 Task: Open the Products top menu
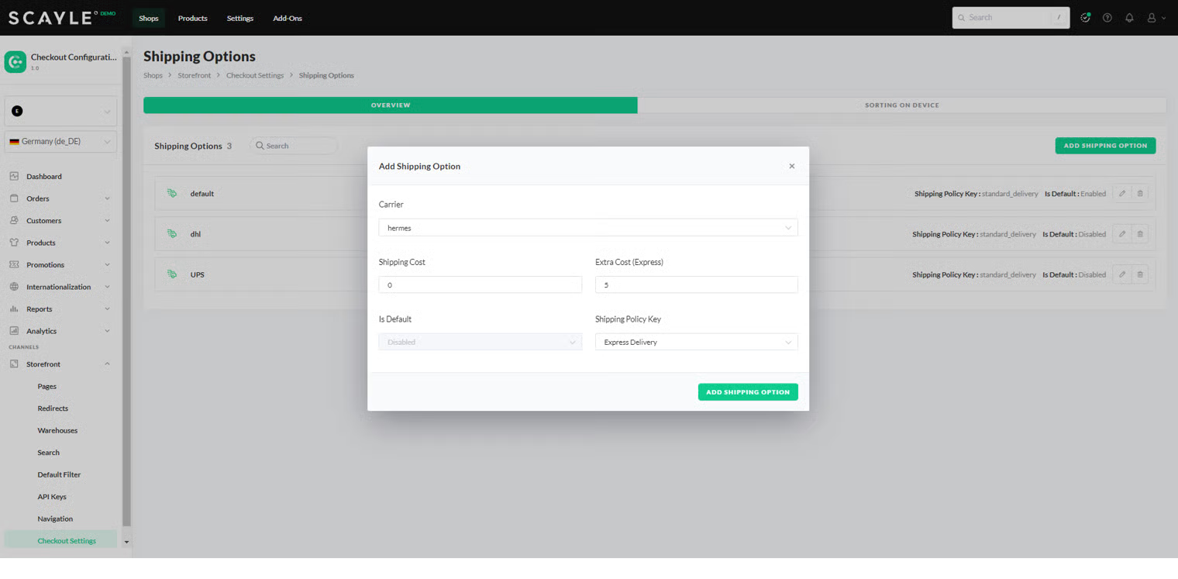click(192, 18)
